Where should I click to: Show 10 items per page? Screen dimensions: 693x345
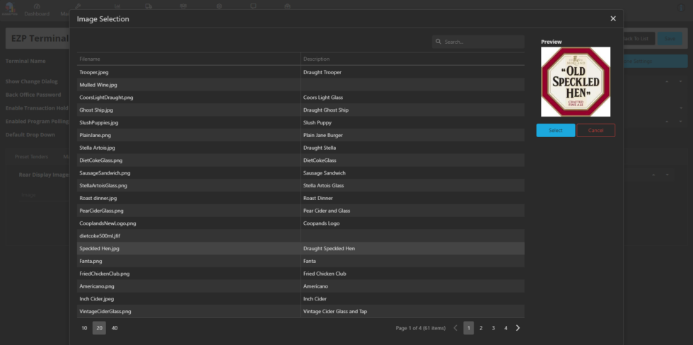(x=84, y=328)
